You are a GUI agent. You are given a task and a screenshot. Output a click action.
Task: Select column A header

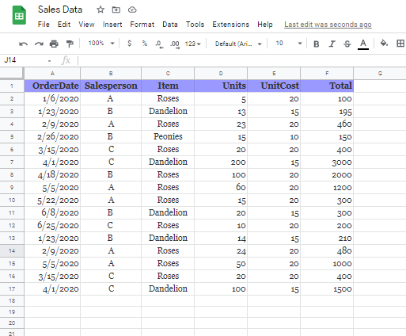click(x=52, y=73)
